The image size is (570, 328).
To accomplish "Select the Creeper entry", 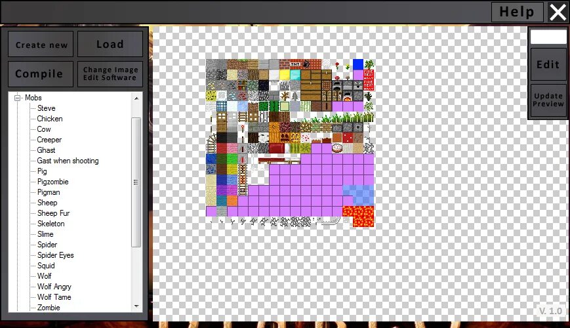I will [49, 140].
